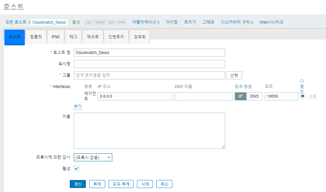Screen dimensions: 326x192
Task: Open the 아이템 link
Action: coord(172,22)
